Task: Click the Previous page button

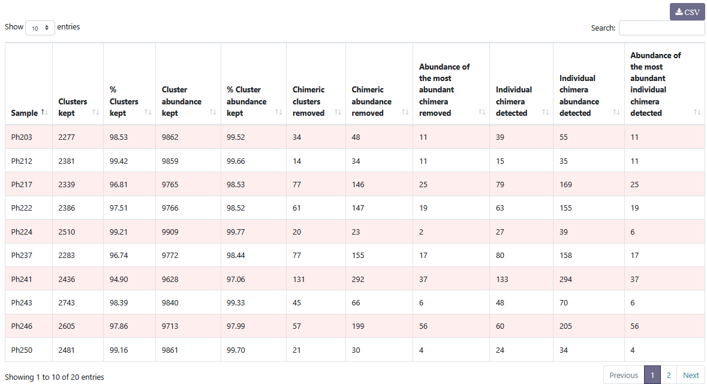Action: coord(624,375)
